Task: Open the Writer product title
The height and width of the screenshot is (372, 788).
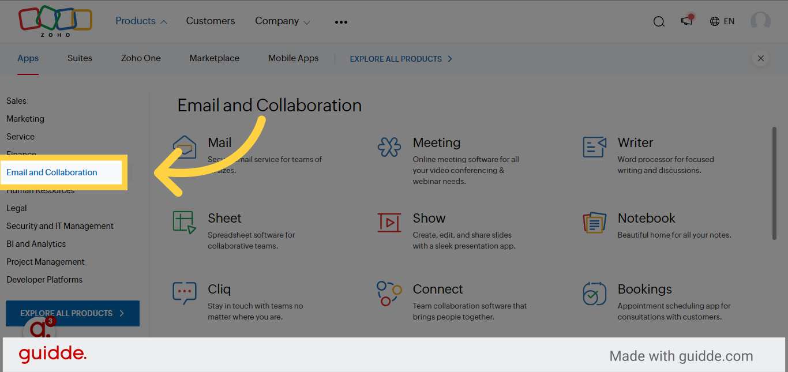Action: tap(636, 142)
